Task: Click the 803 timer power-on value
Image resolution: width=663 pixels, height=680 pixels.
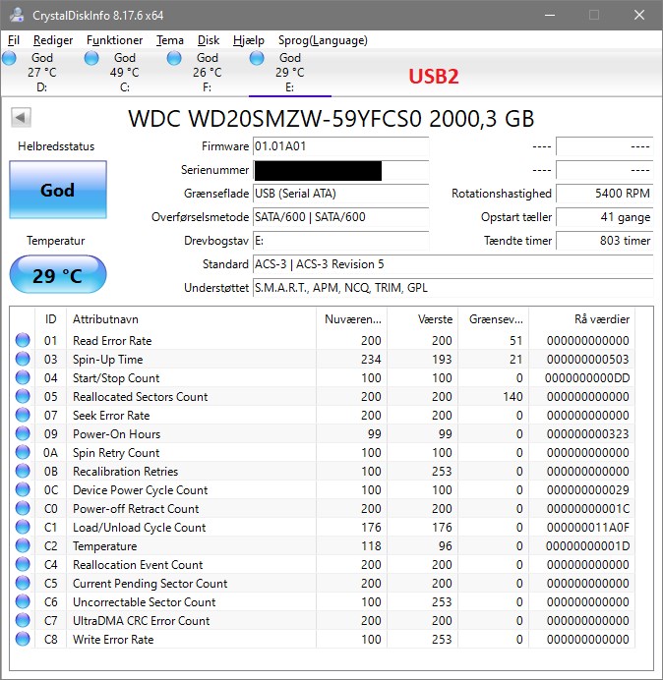Action: coord(604,241)
